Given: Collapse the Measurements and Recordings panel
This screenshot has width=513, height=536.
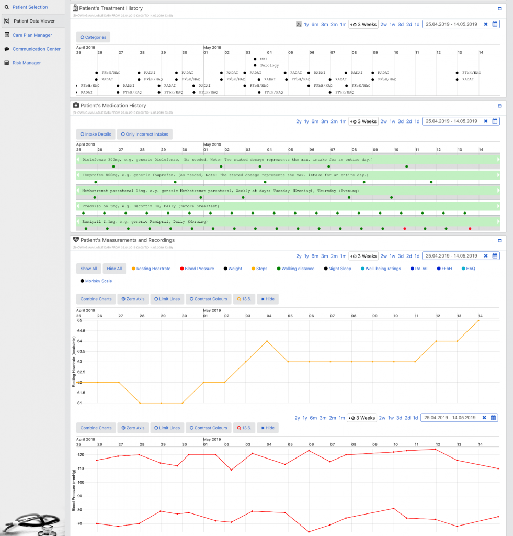Looking at the screenshot, I should 499,241.
